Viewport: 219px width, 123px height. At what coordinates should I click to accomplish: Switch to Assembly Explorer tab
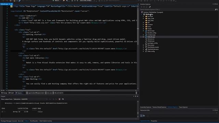(x=146, y=107)
